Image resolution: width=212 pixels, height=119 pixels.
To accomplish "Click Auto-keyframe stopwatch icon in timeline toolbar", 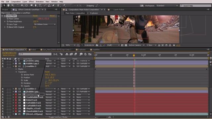I will [x=85, y=54].
